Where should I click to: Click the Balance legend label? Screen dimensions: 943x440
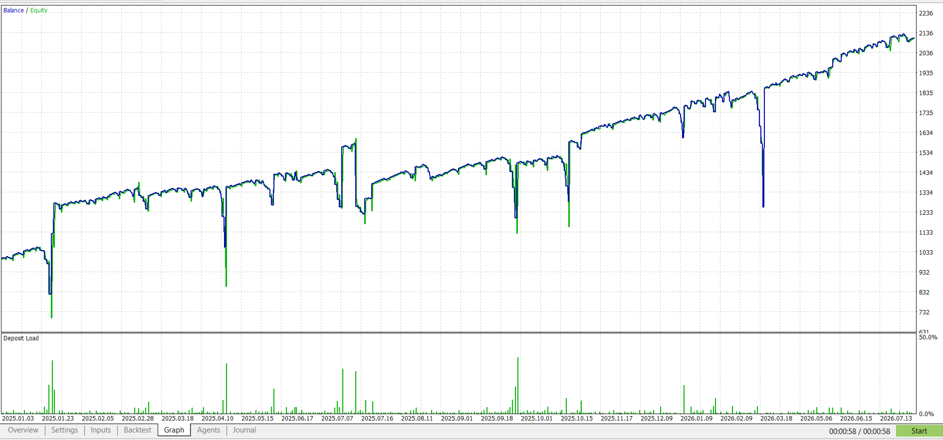coord(13,10)
